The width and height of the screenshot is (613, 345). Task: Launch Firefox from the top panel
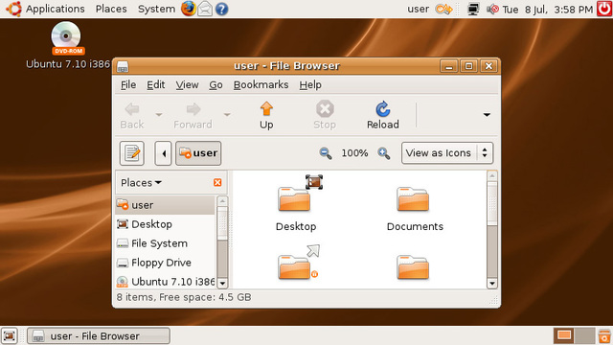coord(189,9)
